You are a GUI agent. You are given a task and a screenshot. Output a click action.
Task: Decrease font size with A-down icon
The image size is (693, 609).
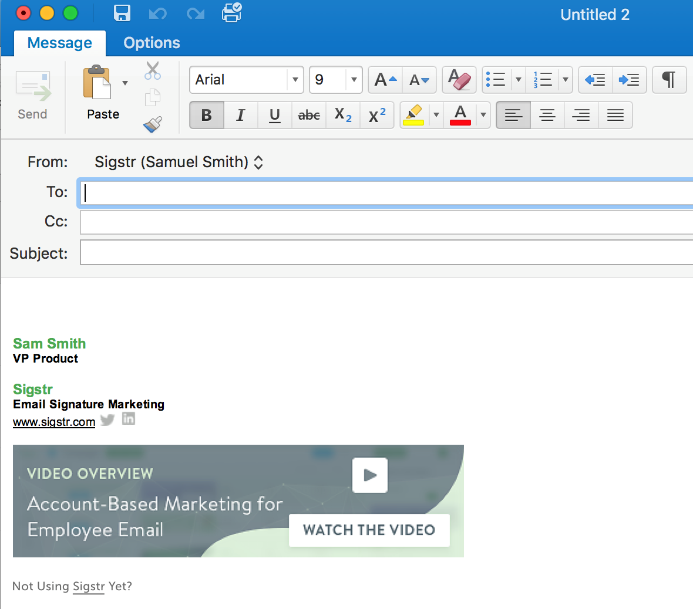[x=419, y=80]
